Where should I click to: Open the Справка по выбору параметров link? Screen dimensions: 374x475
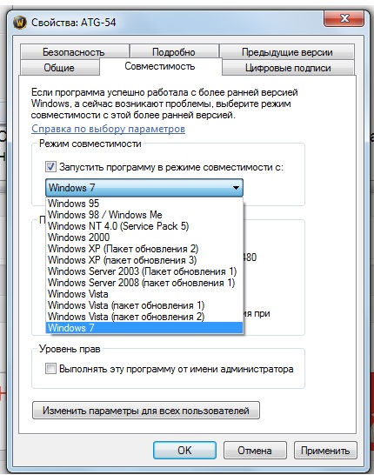108,129
